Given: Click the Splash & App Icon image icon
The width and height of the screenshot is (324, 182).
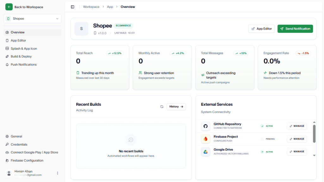Looking at the screenshot, I should [7, 48].
